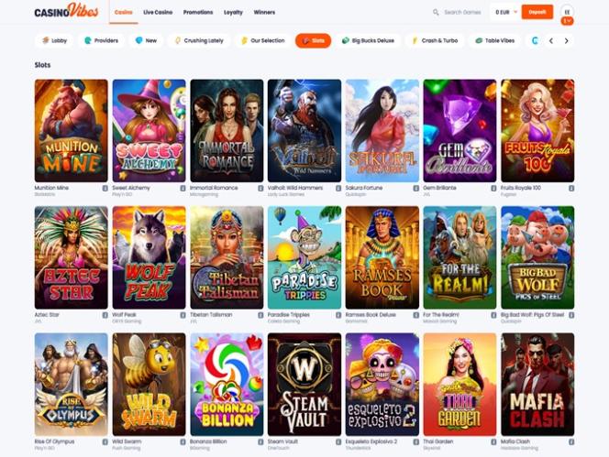The width and height of the screenshot is (609, 457).
Task: Click info icon next to Wolf Peak
Action: pyautogui.click(x=183, y=315)
